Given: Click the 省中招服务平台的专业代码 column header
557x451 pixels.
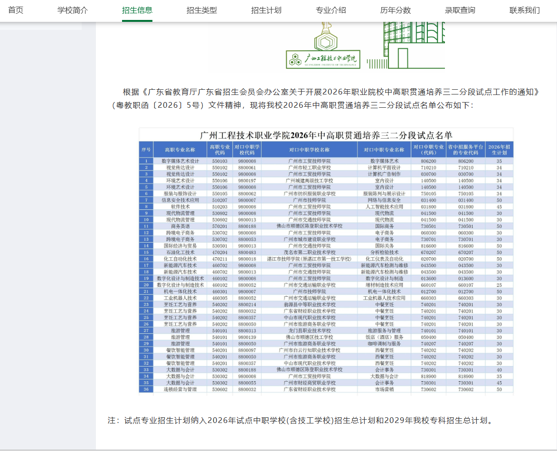Looking at the screenshot, I should 466,150.
